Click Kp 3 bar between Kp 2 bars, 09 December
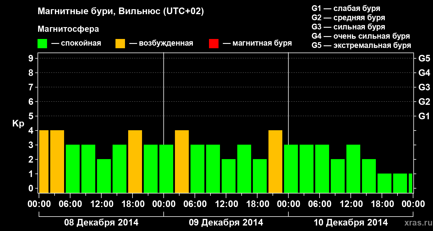Viewport: 433px width, 231px height. tap(244, 169)
